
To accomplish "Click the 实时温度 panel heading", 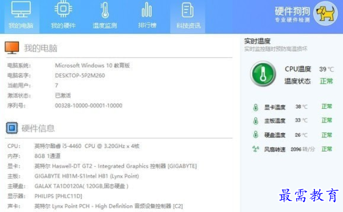I will tap(257, 41).
